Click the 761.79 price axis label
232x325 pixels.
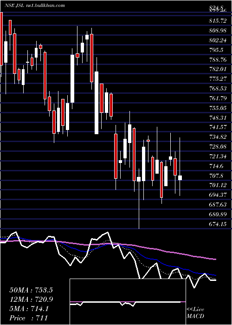pos(218,98)
